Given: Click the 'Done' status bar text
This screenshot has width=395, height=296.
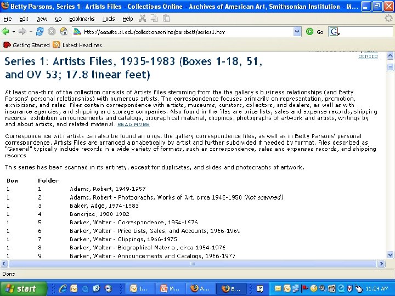Looking at the screenshot, I should pos(9,274).
